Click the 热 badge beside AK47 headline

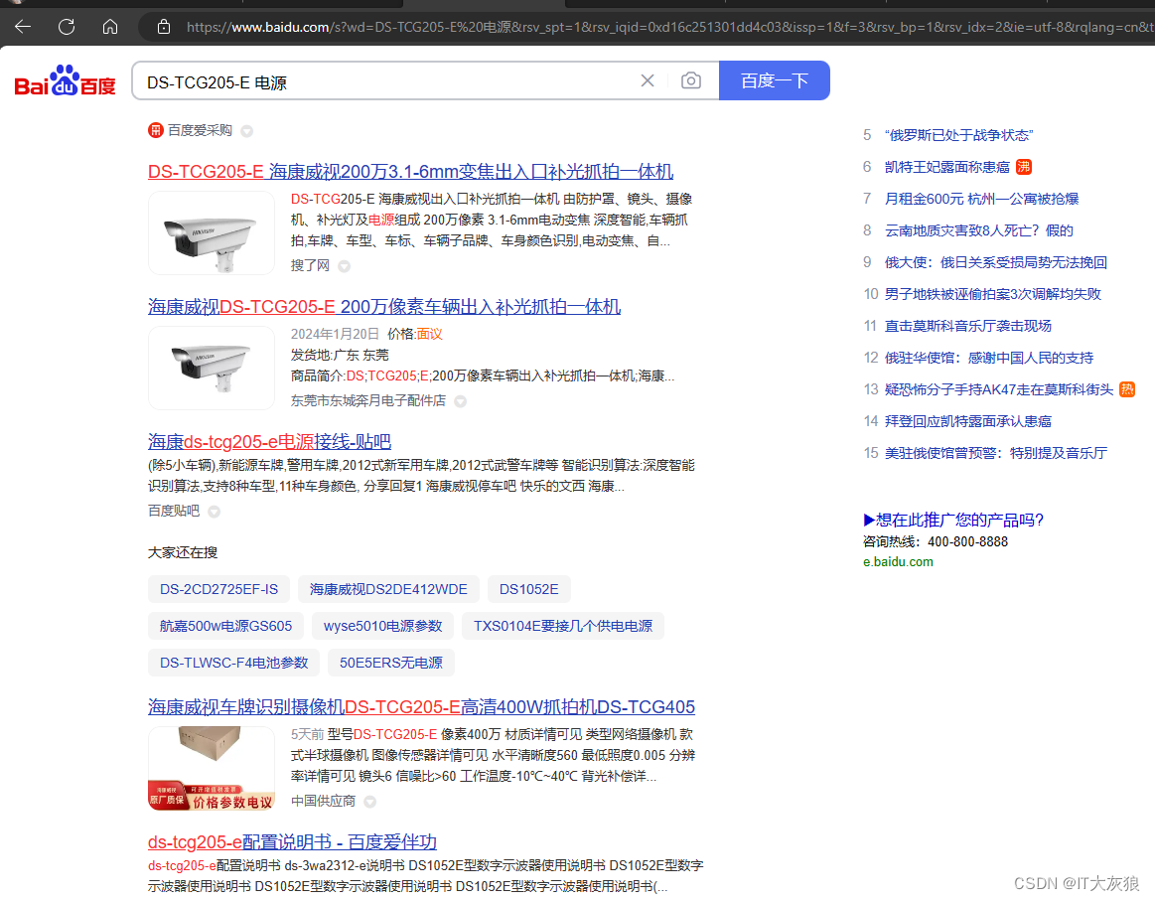click(1127, 389)
